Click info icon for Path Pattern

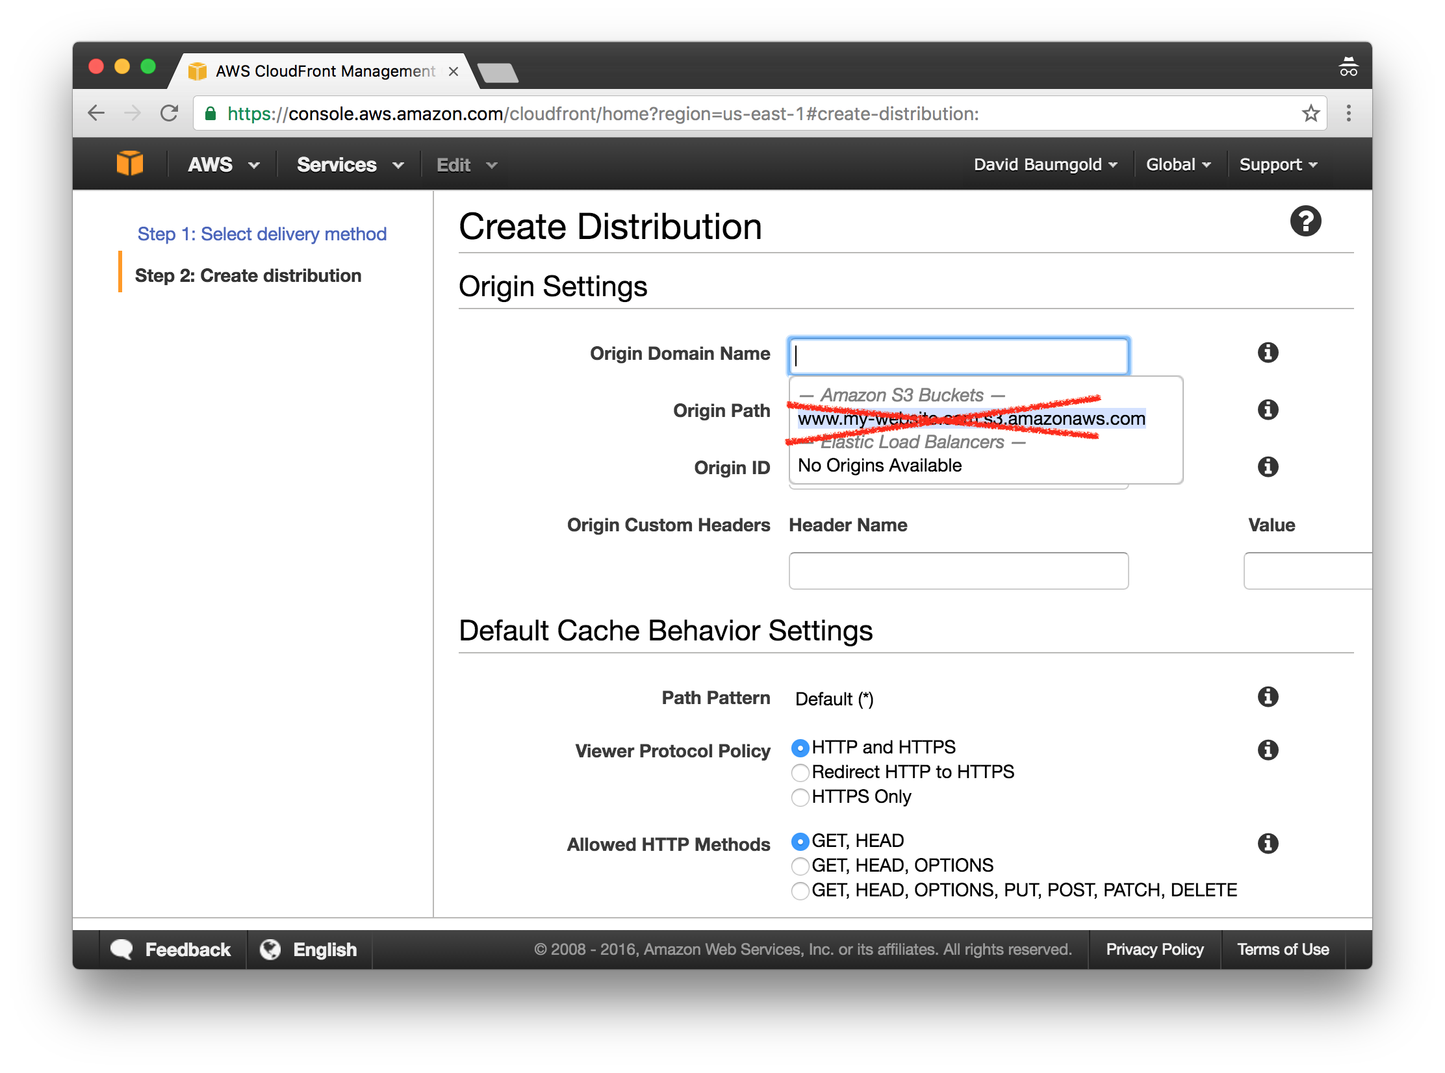[1268, 697]
